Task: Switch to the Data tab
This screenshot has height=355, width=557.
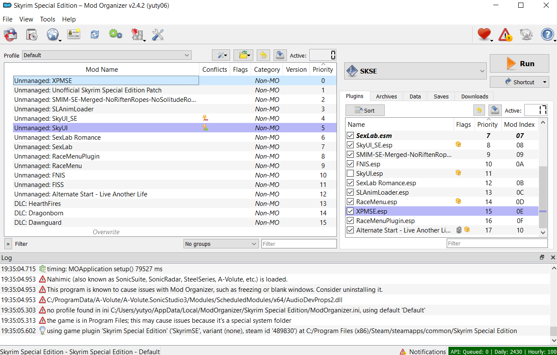Action: pyautogui.click(x=415, y=96)
